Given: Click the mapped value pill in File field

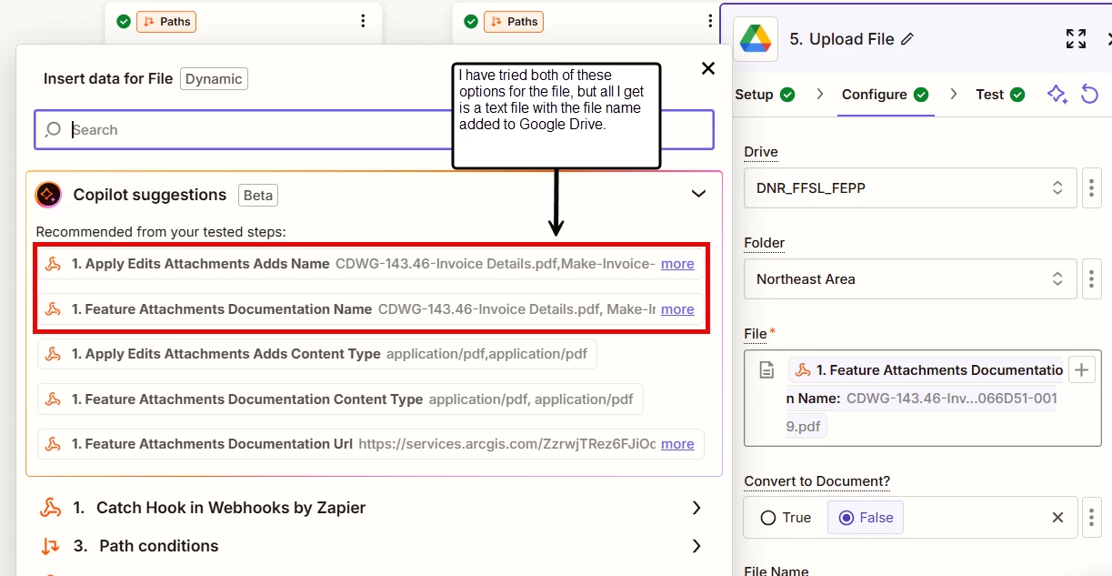Looking at the screenshot, I should pos(923,398).
